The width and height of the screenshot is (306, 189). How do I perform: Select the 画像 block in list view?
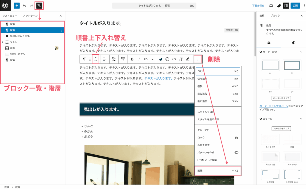pyautogui.click(x=32, y=48)
